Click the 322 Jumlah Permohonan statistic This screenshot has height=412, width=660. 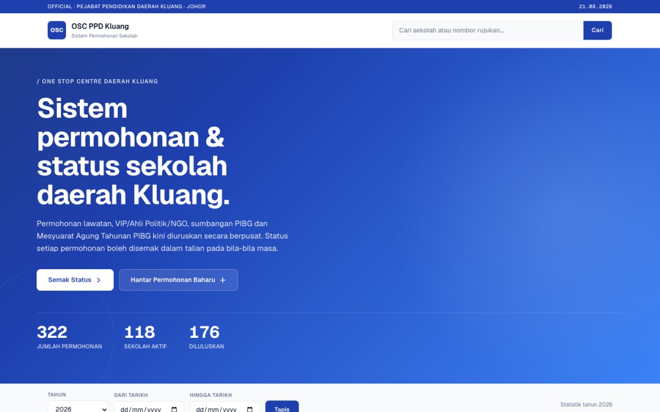tap(69, 337)
